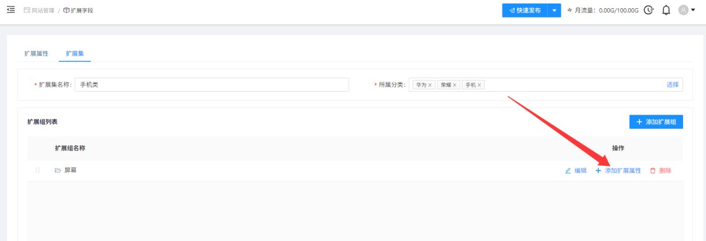Grab the drag handle of 屏幕 row
The width and height of the screenshot is (706, 241).
tap(38, 170)
